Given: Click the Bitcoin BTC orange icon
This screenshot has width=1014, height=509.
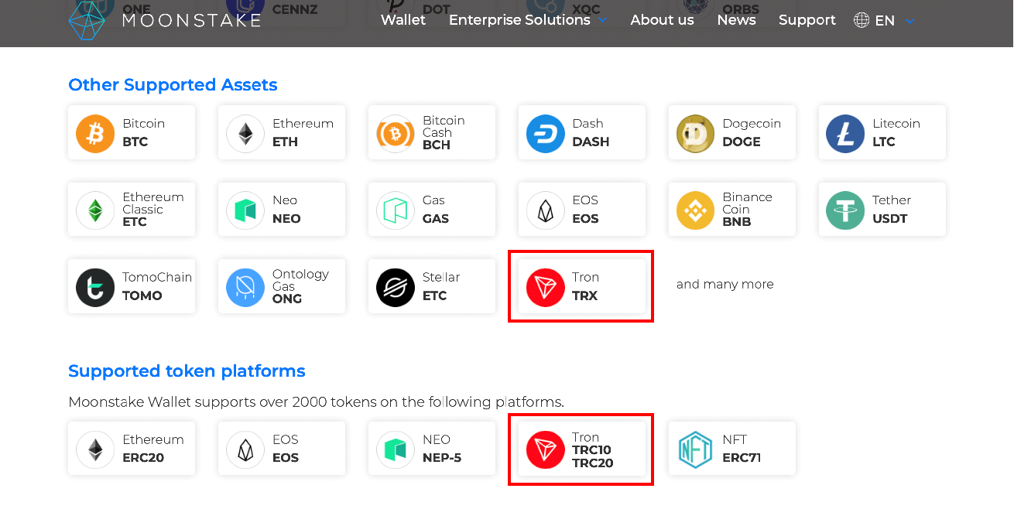Looking at the screenshot, I should [x=95, y=133].
